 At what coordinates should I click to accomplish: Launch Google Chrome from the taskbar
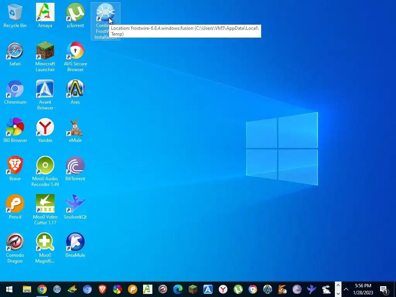point(42,289)
